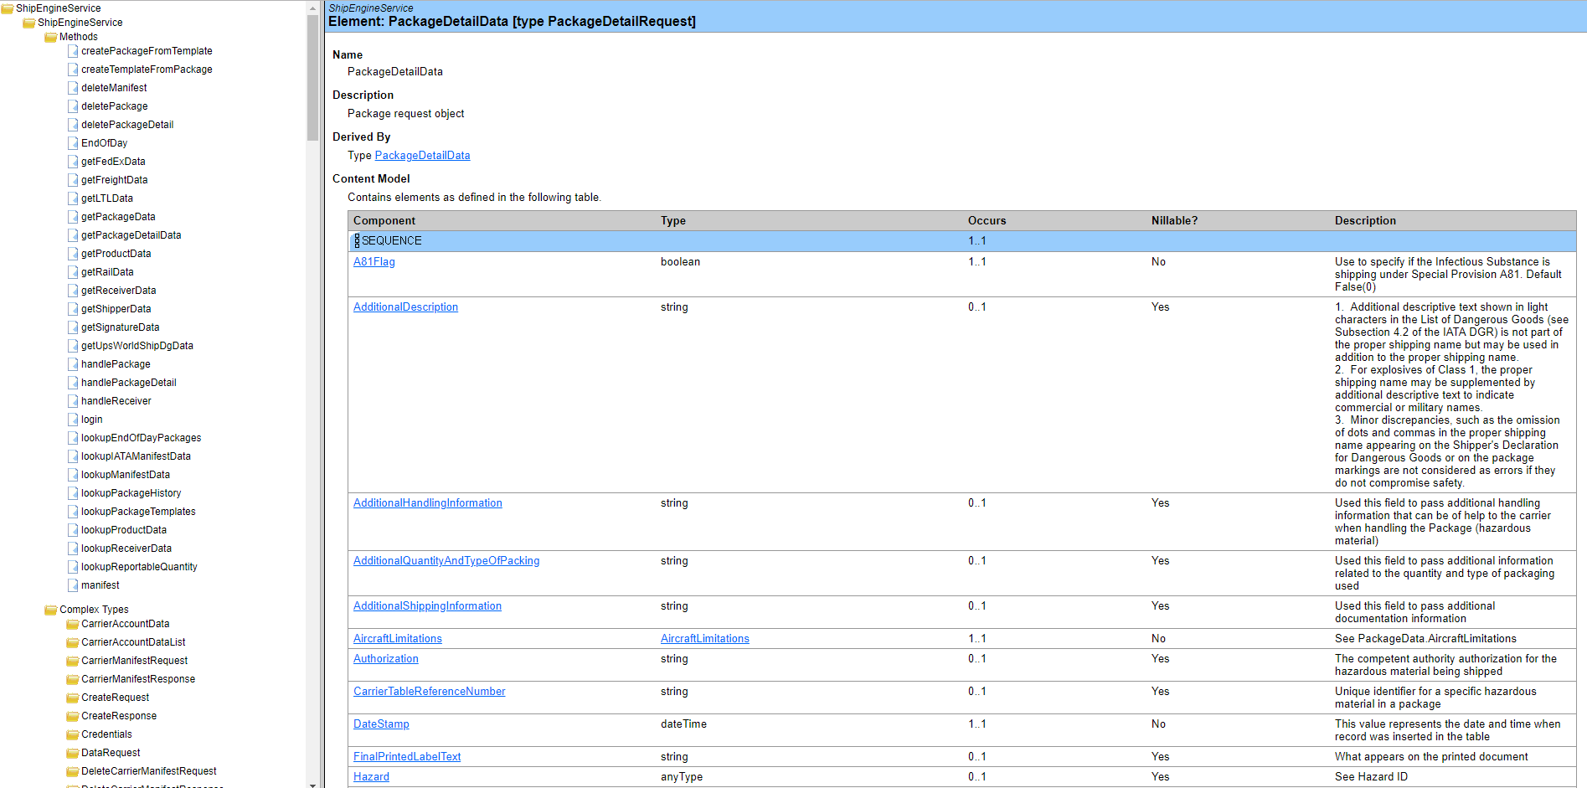
Task: Click the SEQUENCE row icon
Action: pos(357,241)
